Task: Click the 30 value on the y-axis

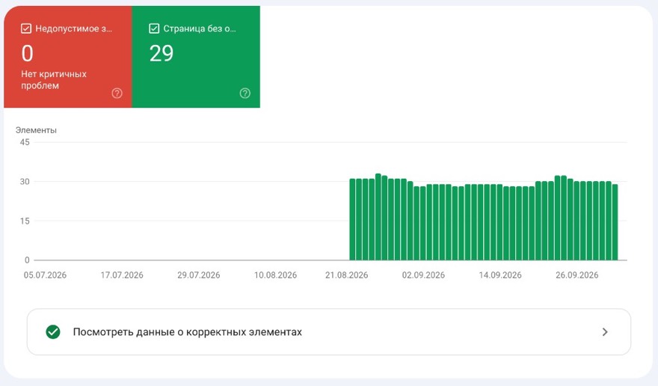Action: [x=25, y=182]
